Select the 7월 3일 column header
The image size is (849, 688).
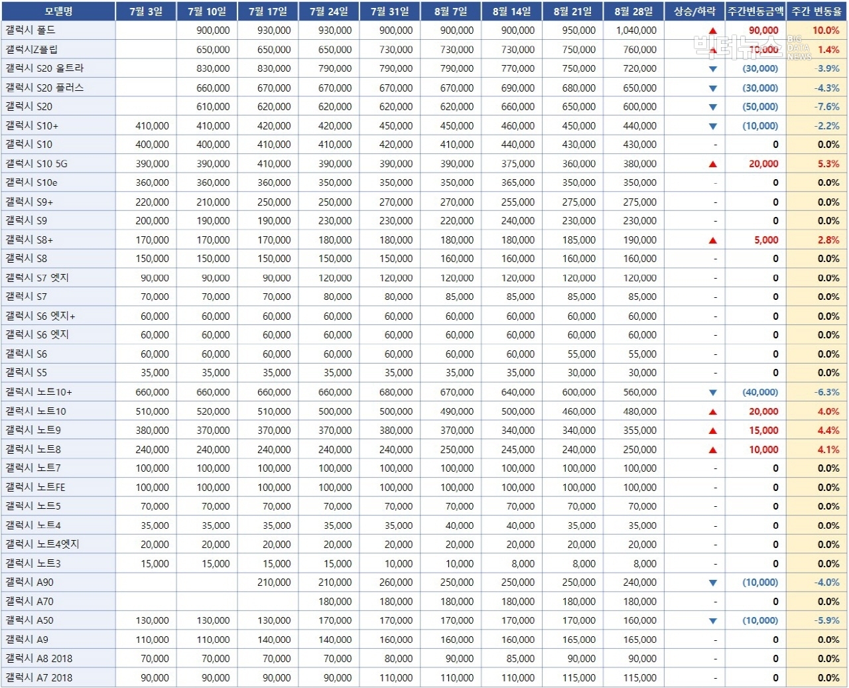click(146, 11)
